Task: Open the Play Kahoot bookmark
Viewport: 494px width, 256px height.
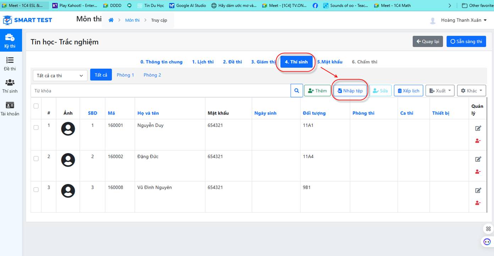Action: pos(74,5)
